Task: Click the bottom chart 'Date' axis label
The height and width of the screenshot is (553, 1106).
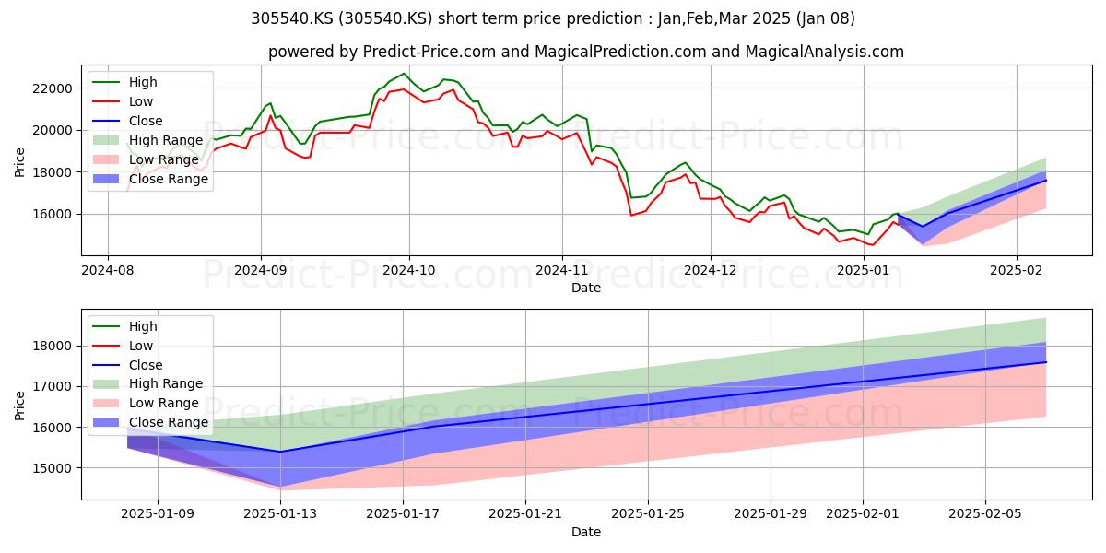Action: click(x=586, y=532)
